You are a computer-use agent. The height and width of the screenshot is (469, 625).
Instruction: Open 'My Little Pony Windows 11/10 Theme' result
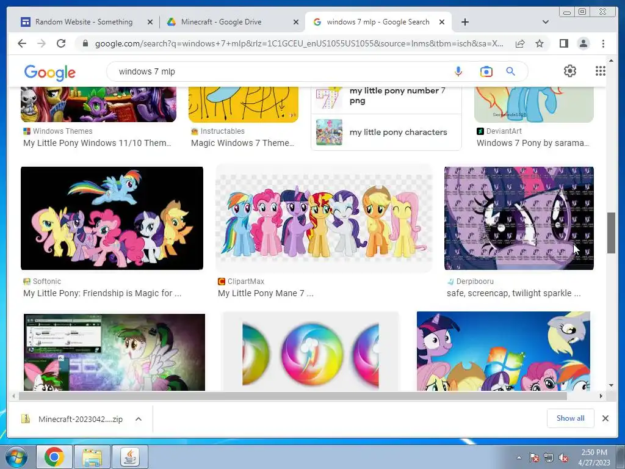point(97,143)
